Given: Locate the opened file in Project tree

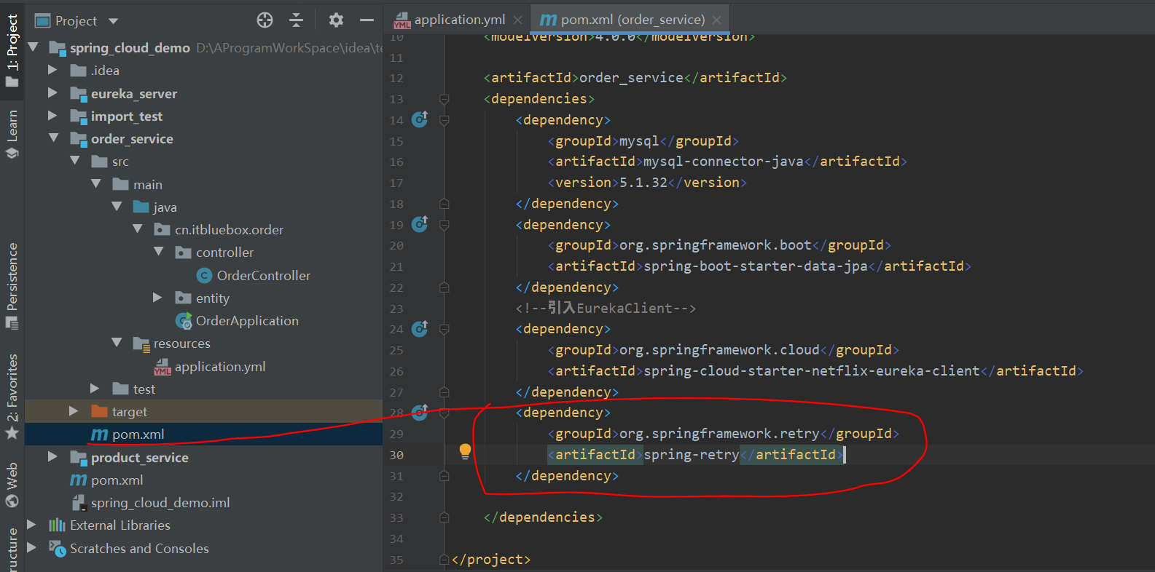Looking at the screenshot, I should [x=265, y=20].
